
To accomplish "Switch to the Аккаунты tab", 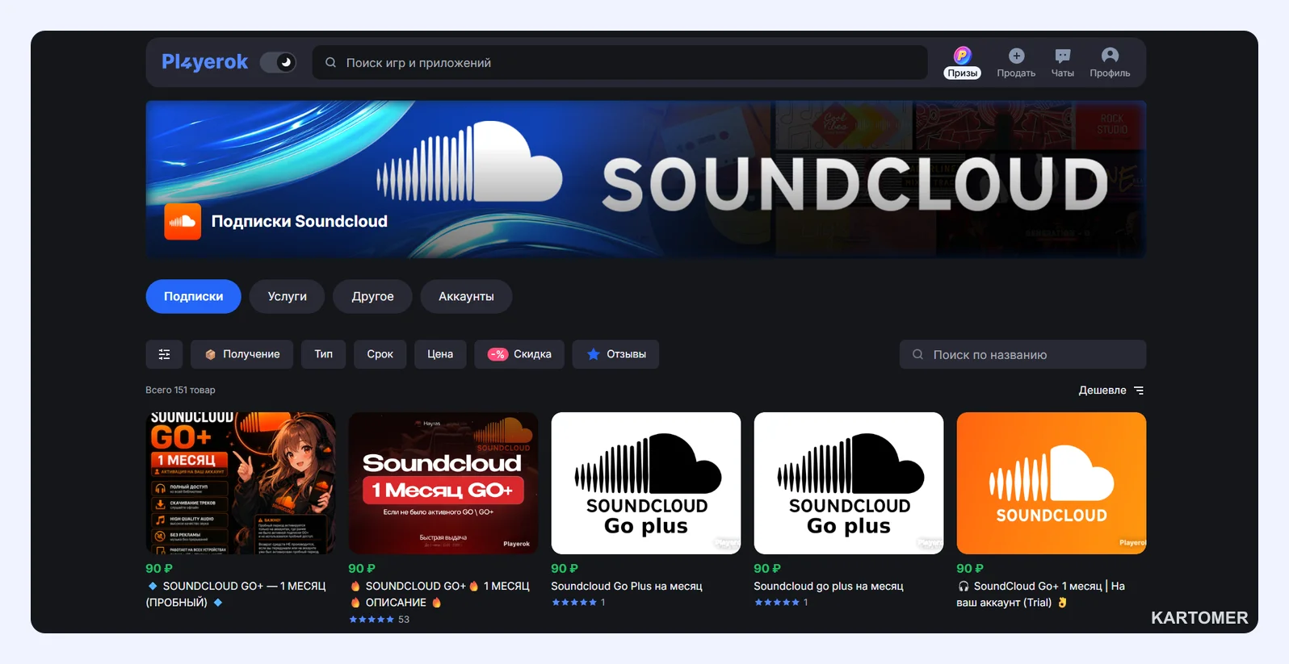I will click(466, 296).
